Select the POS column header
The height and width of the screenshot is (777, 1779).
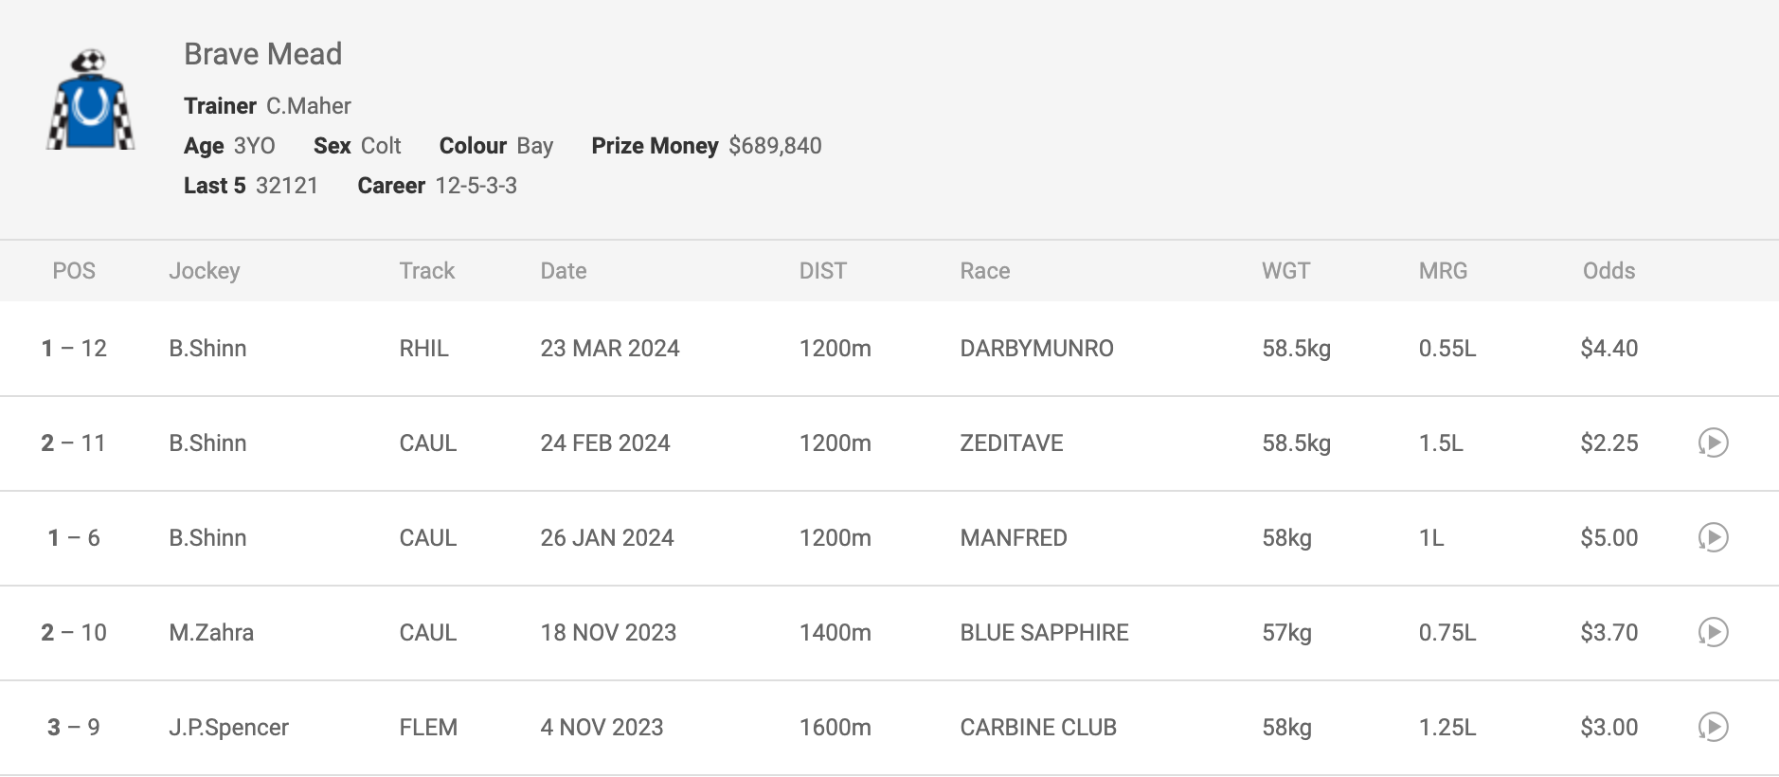pos(74,271)
